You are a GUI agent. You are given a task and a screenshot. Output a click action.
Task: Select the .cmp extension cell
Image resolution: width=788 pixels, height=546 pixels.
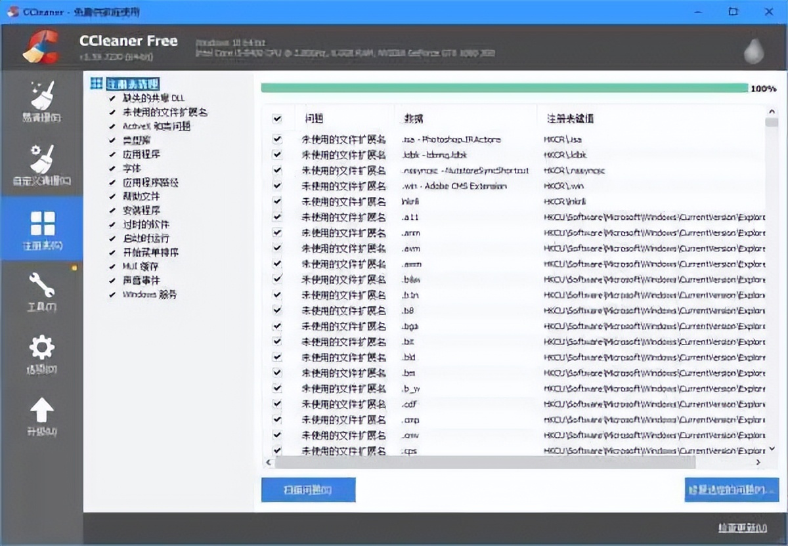[x=410, y=419]
